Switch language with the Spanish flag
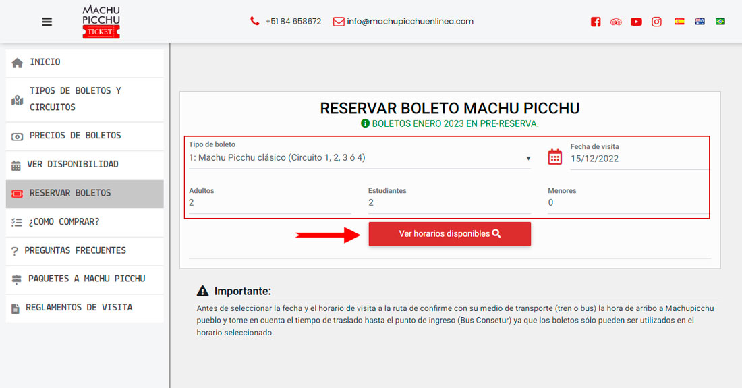 tap(680, 22)
